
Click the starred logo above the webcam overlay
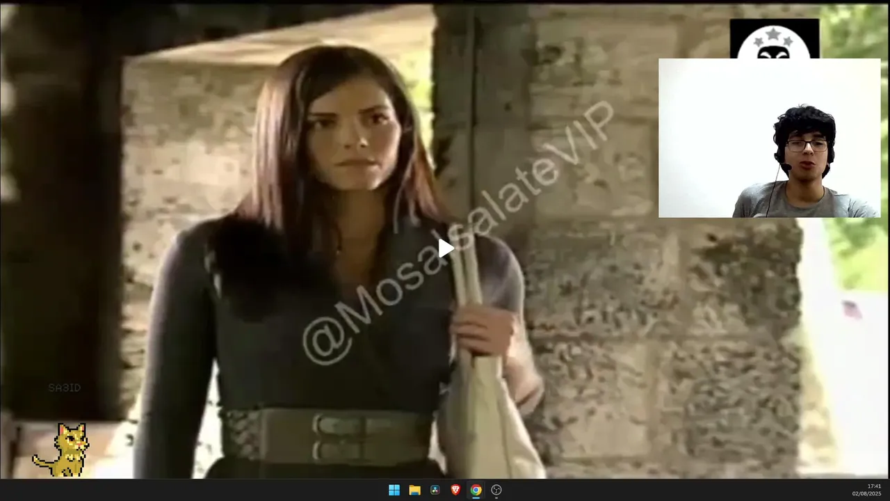[x=774, y=38]
